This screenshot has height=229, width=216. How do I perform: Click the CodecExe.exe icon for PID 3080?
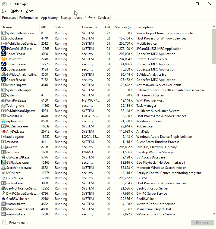[x=4, y=54]
